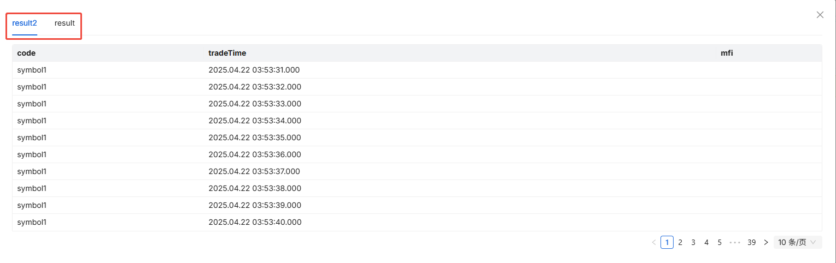Navigate to page 3
Image resolution: width=836 pixels, height=263 pixels.
pyautogui.click(x=693, y=242)
